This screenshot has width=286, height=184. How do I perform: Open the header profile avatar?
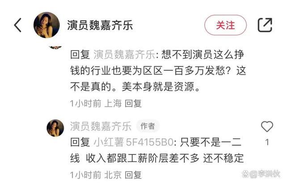pos(46,25)
